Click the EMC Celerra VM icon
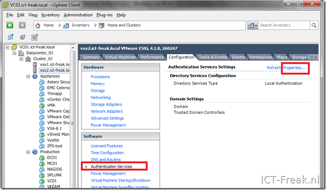Viewport: 326px width, 190px height. pos(42,88)
